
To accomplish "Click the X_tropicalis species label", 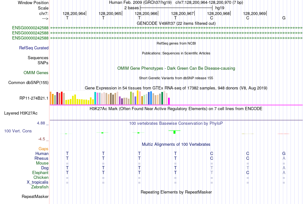I will 38,182.
